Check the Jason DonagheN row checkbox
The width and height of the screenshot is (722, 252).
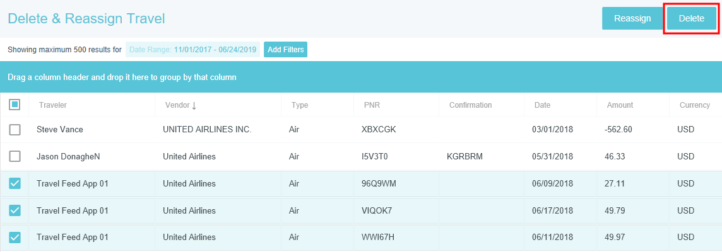15,156
